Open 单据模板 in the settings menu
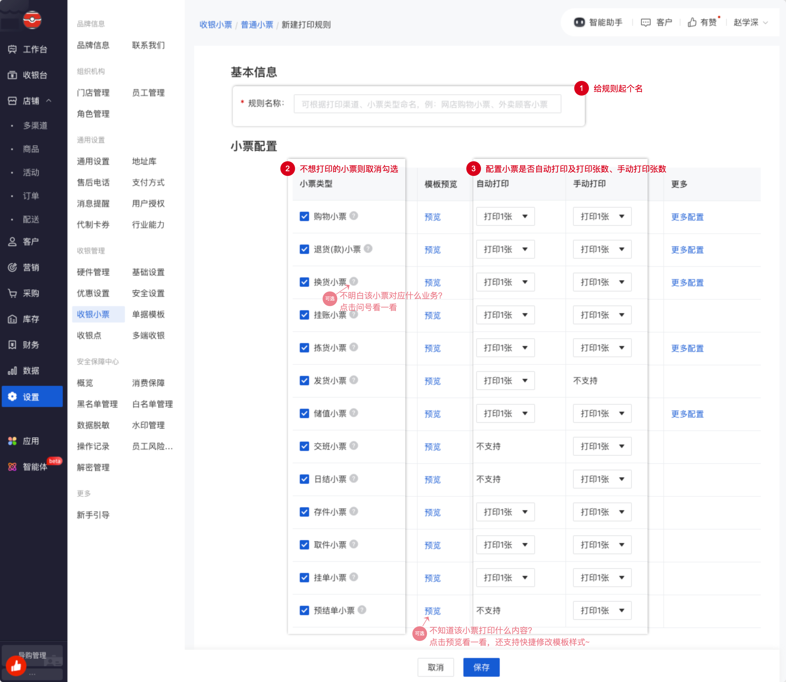The image size is (786, 682). pos(148,314)
